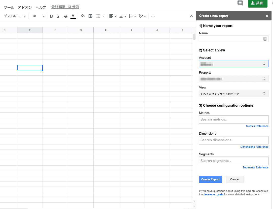Apply strikethrough formatting
Viewport: 273px width, 209px height.
66,16
